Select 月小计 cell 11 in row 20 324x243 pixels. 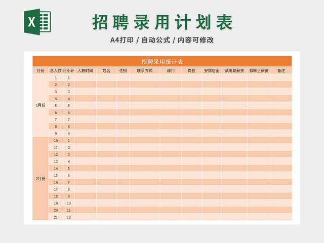69,210
